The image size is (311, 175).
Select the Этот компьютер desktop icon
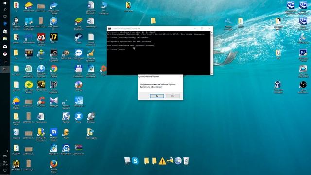tap(104, 8)
